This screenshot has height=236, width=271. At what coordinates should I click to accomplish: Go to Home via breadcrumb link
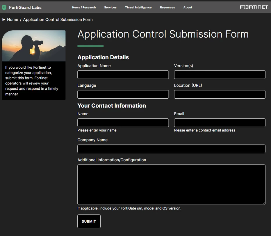13,19
